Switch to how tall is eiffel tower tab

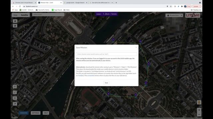point(101,3)
